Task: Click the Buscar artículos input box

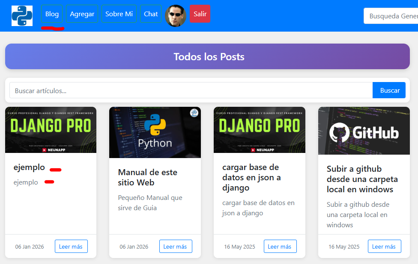Action: (191, 91)
